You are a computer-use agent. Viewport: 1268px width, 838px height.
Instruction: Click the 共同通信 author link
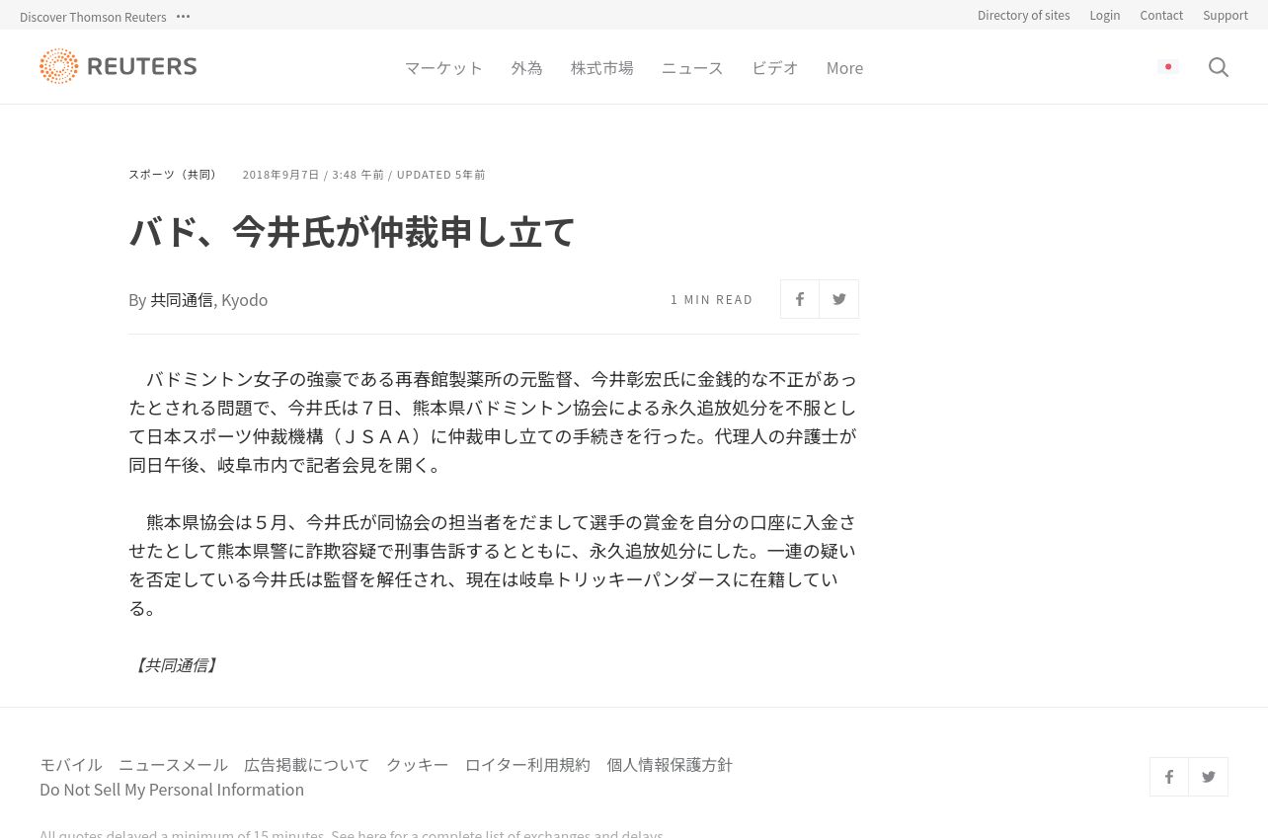(182, 299)
